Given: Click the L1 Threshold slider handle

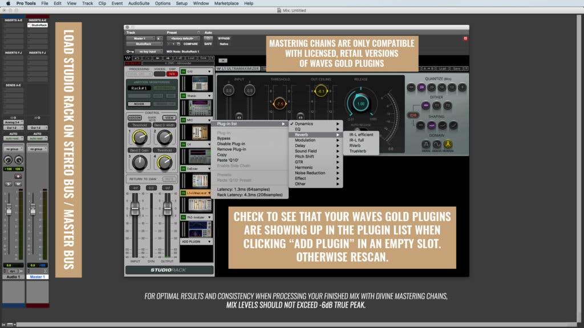Looking at the screenshot, I should tap(279, 104).
